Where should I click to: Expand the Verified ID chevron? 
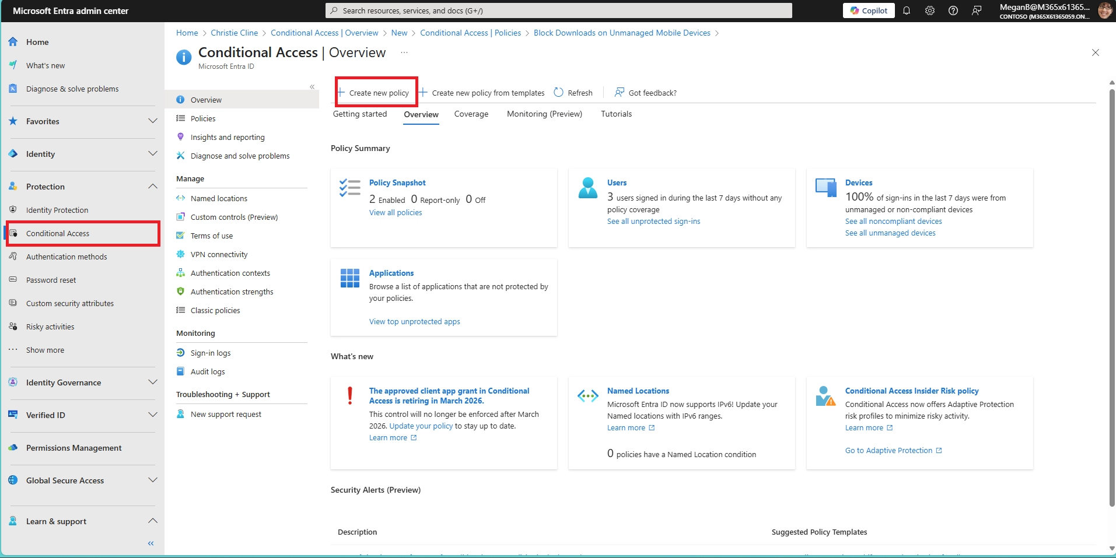(153, 415)
